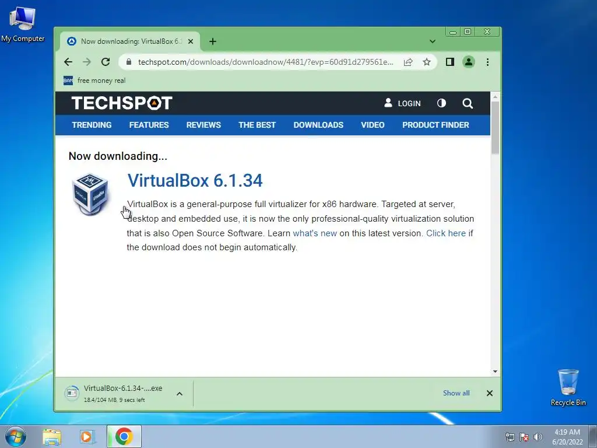Click the vertical scrollbar thumb
597x448 pixels.
click(x=495, y=128)
